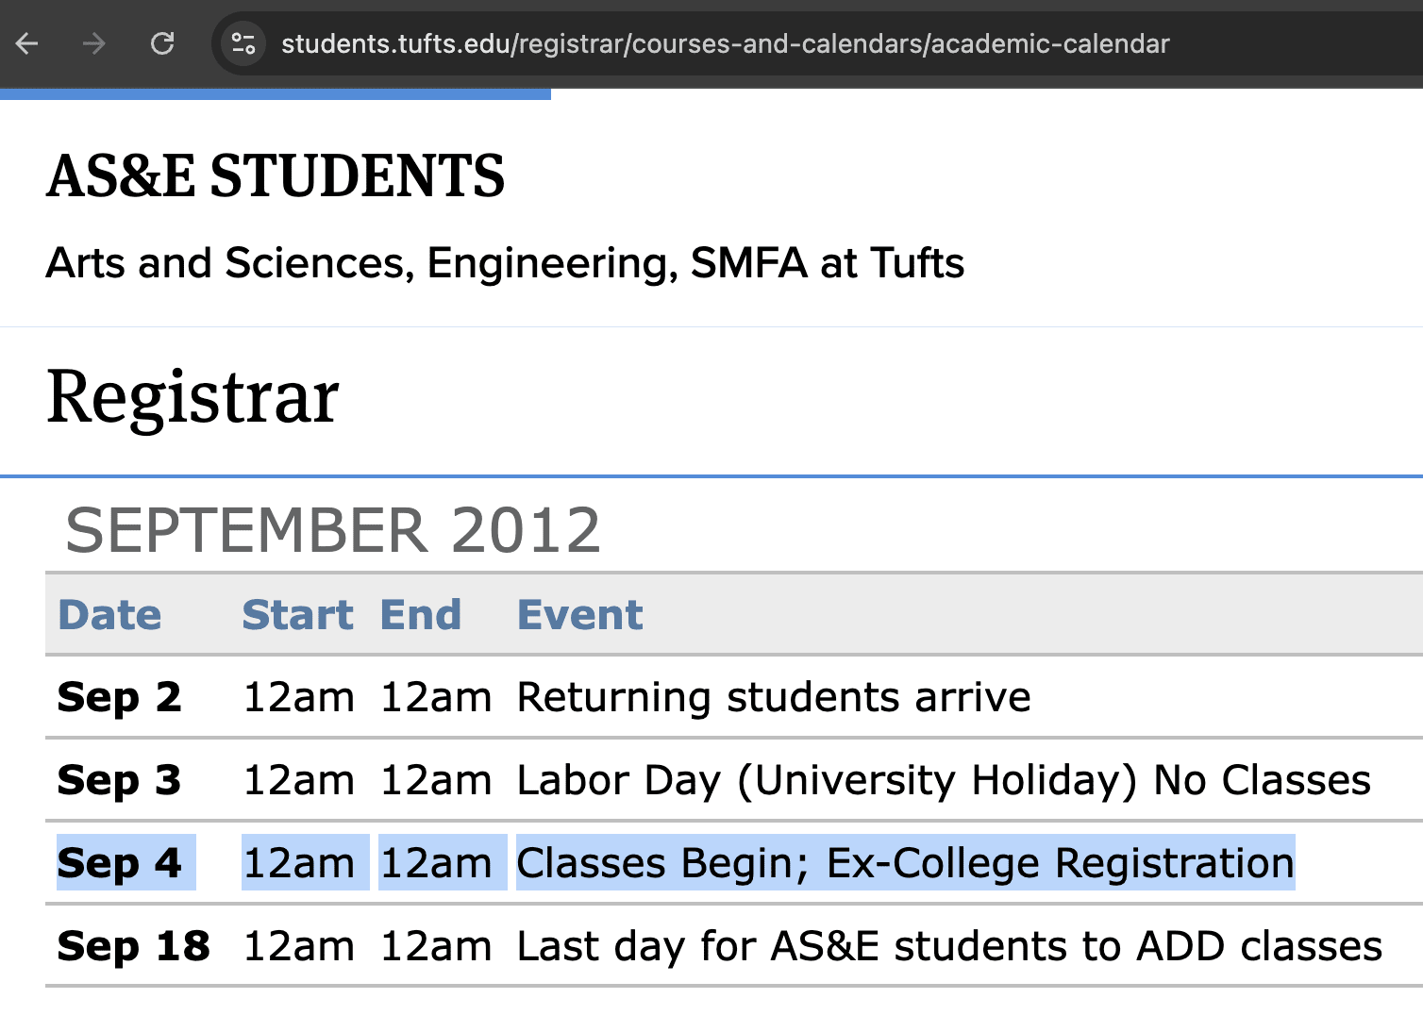
Task: Click the URL address bar text
Action: 725,43
